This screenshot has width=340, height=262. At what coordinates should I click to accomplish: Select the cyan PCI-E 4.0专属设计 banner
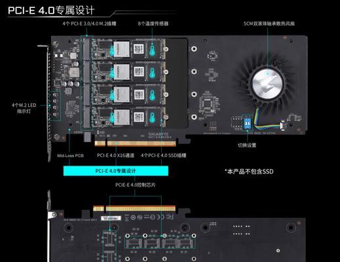(116, 171)
